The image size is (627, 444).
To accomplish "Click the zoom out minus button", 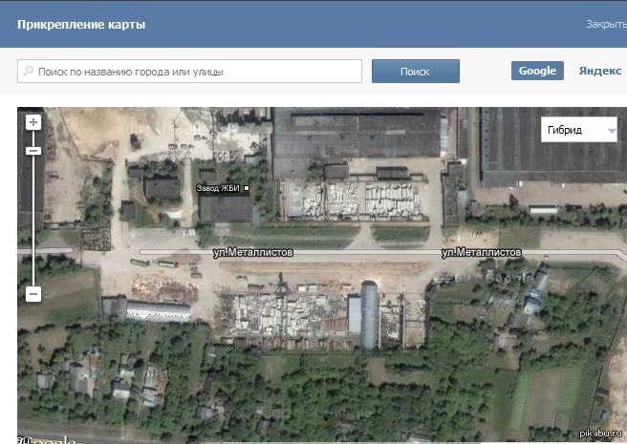I will (x=33, y=294).
